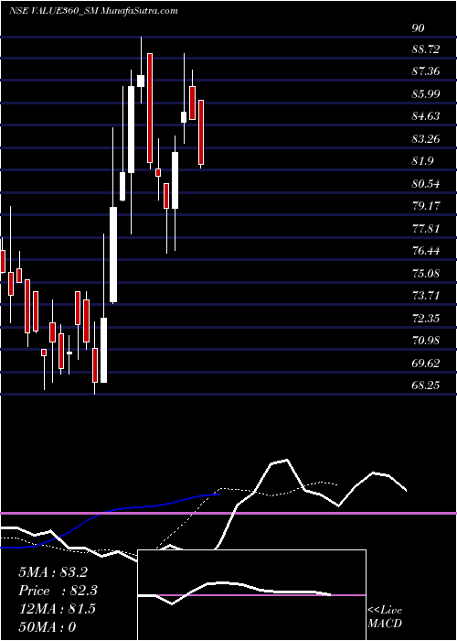Click the 88.72 price axis label
Viewport: 457px width, 641px height.
point(427,49)
